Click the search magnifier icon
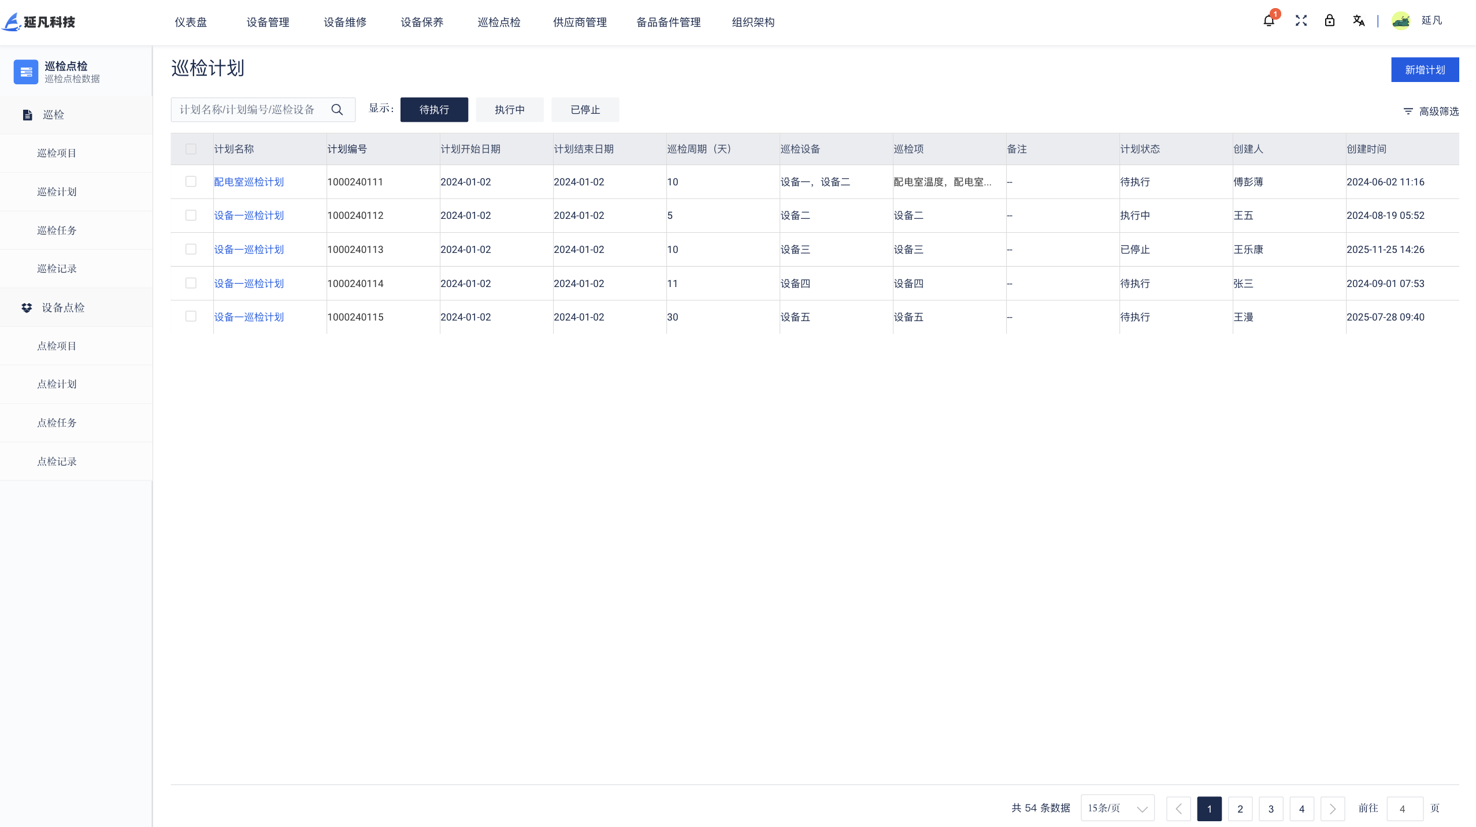Screen dimensions: 1476x827 (x=337, y=110)
